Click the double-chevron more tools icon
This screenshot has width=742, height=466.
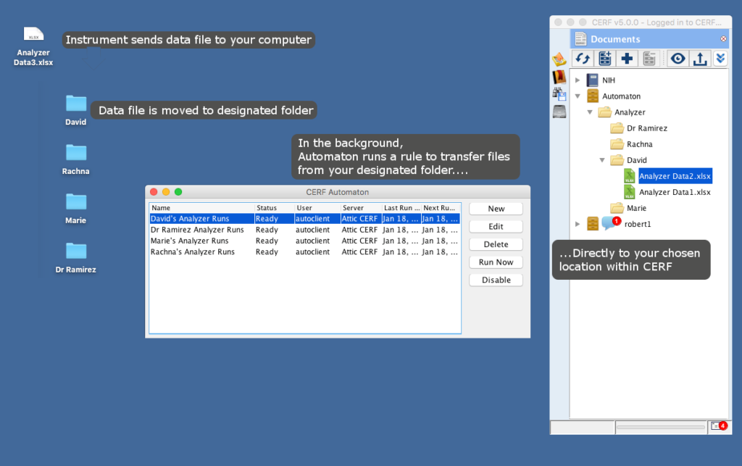pos(720,59)
